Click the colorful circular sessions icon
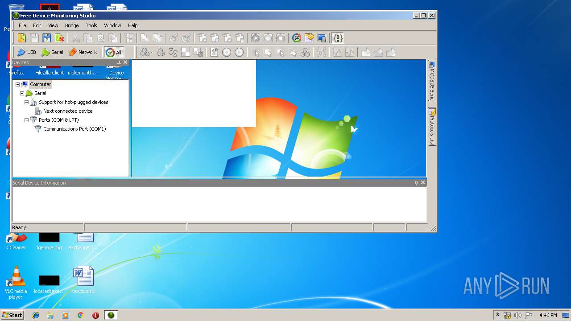The image size is (571, 321). [x=297, y=38]
